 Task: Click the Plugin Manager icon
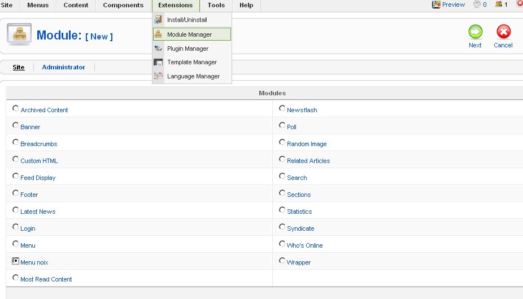click(x=159, y=49)
